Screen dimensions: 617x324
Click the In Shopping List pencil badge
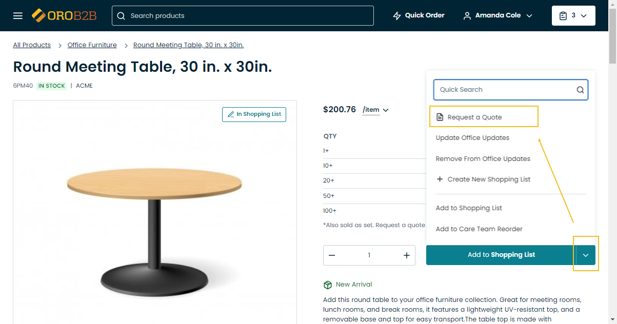point(254,114)
